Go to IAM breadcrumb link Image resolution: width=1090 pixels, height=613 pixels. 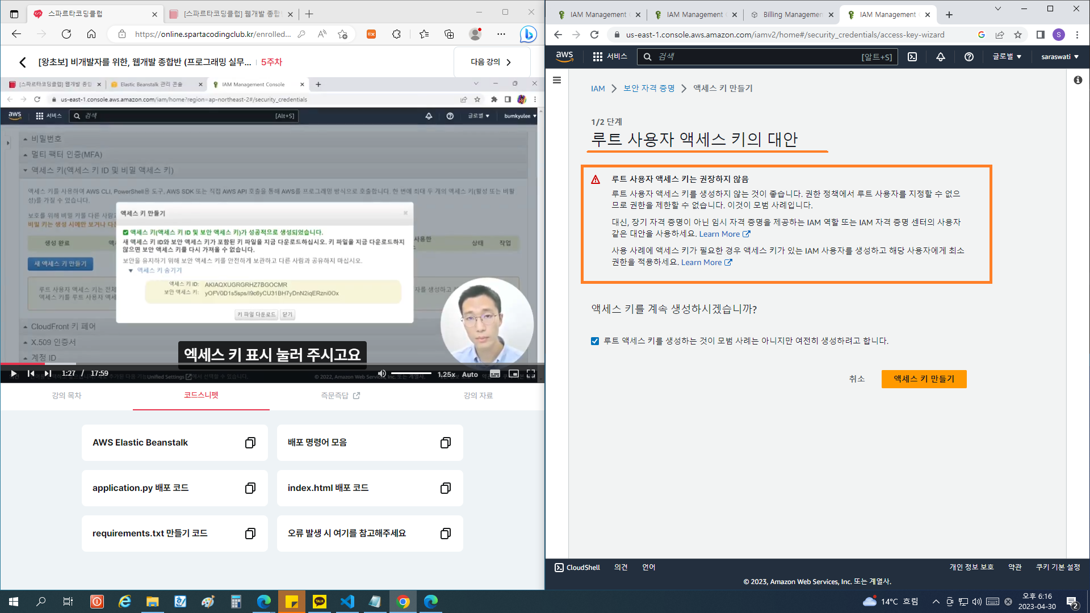pyautogui.click(x=598, y=89)
